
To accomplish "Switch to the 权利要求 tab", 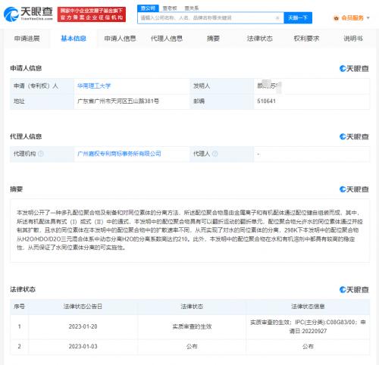I will pyautogui.click(x=306, y=39).
